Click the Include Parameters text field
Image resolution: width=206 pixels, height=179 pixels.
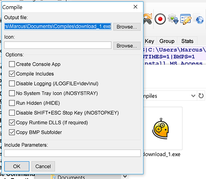pyautogui.click(x=73, y=153)
